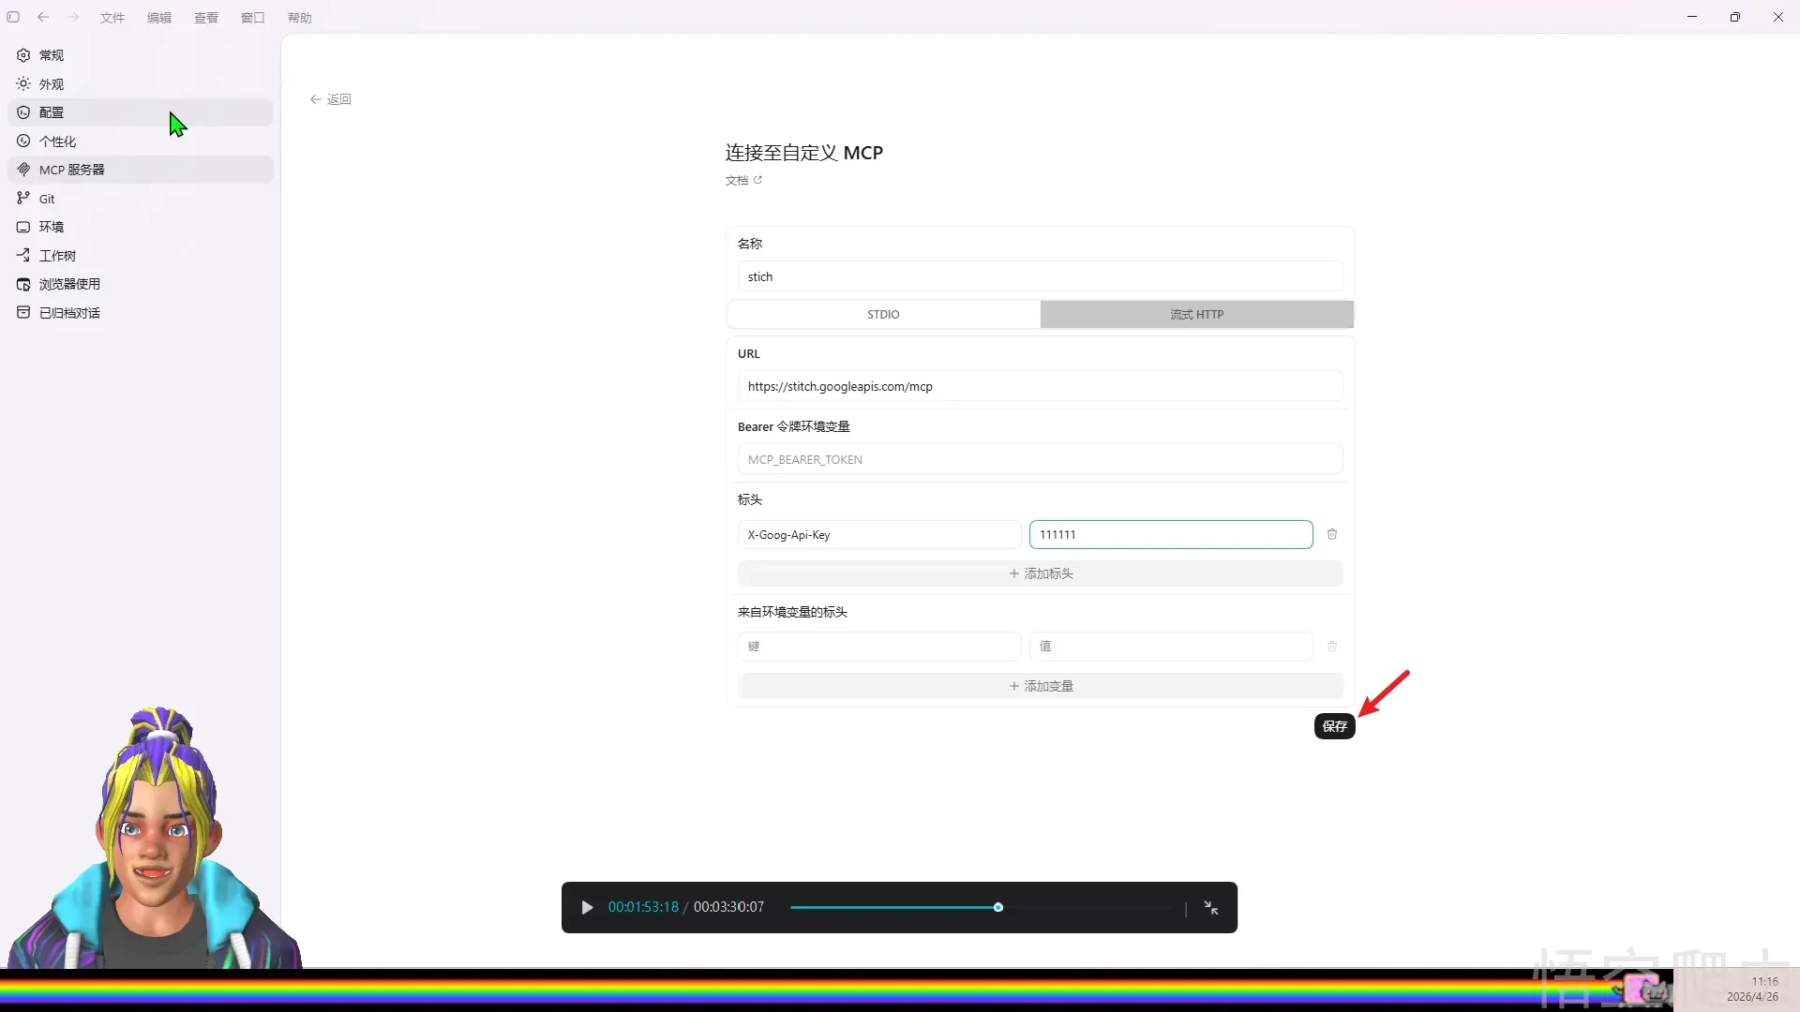Go back via 返回 link
This screenshot has height=1012, width=1800.
click(x=331, y=99)
